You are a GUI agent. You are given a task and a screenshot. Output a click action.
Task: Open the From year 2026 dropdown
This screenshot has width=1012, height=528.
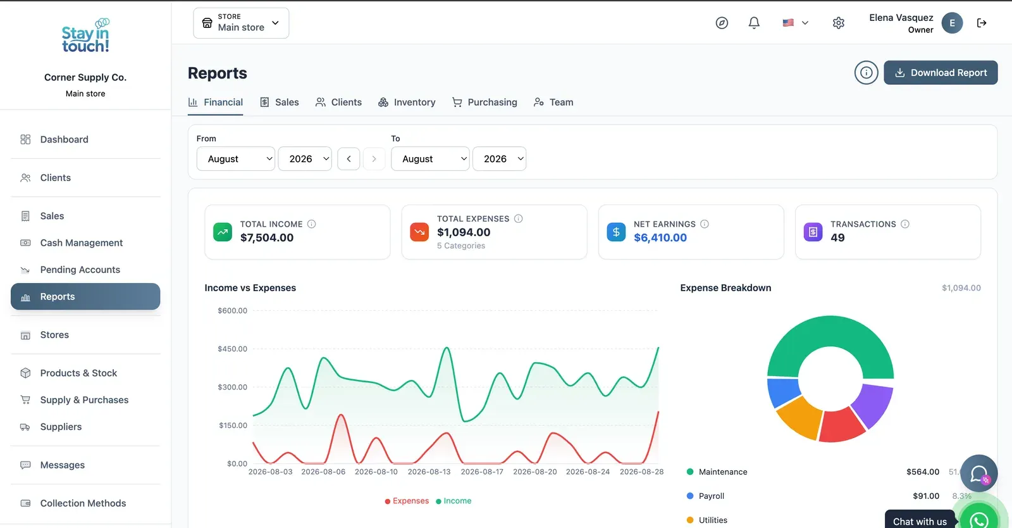coord(305,159)
